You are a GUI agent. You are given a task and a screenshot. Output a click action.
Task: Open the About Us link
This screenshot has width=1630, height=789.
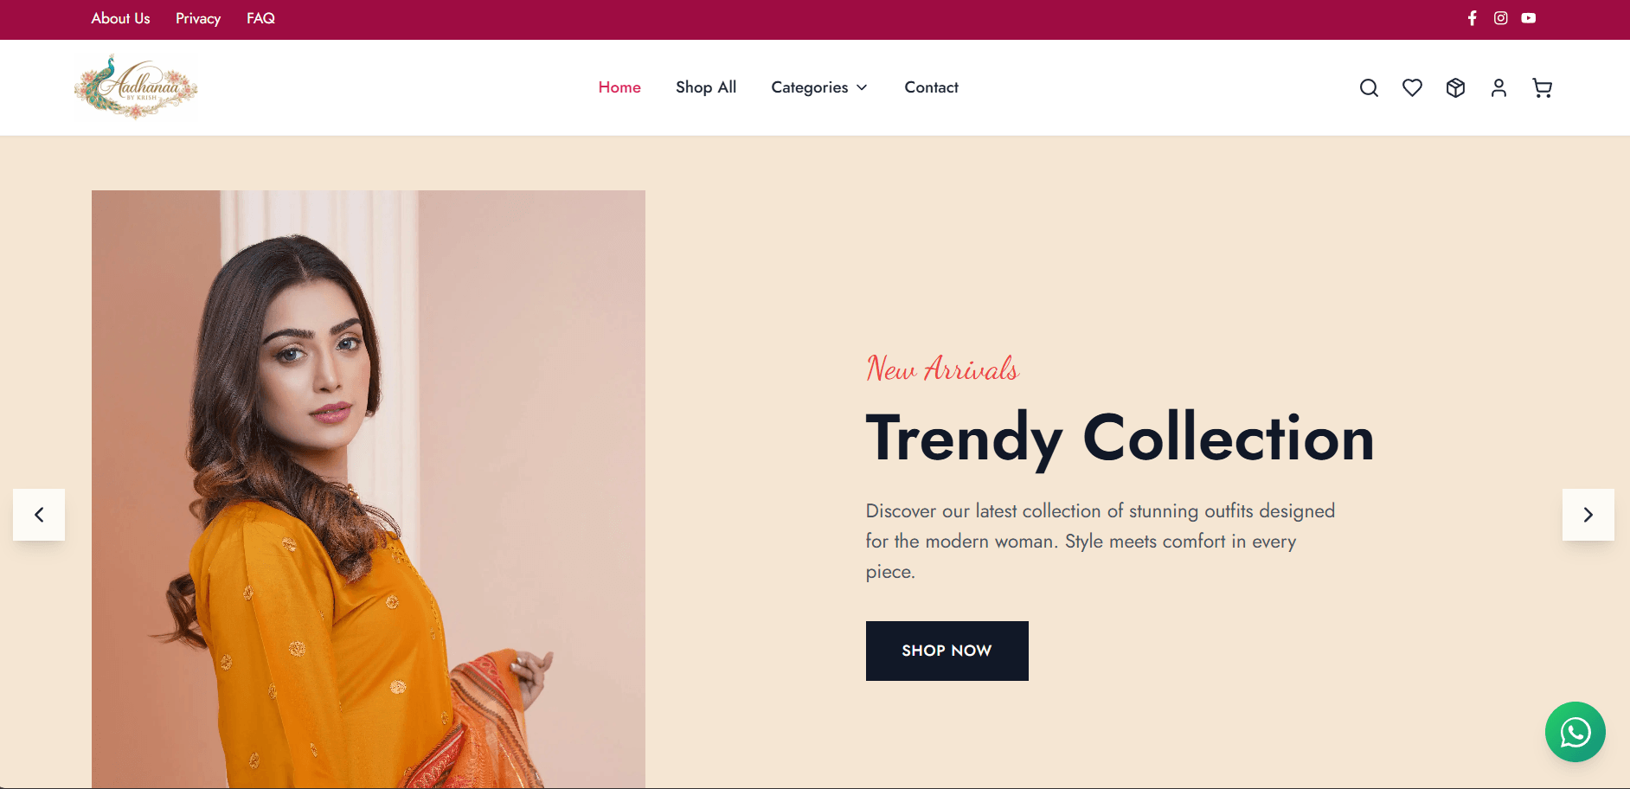point(121,18)
